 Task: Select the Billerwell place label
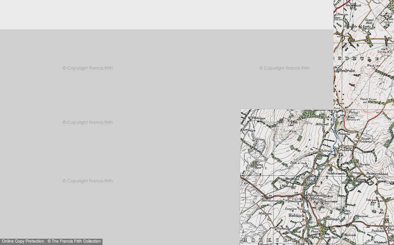322,124
